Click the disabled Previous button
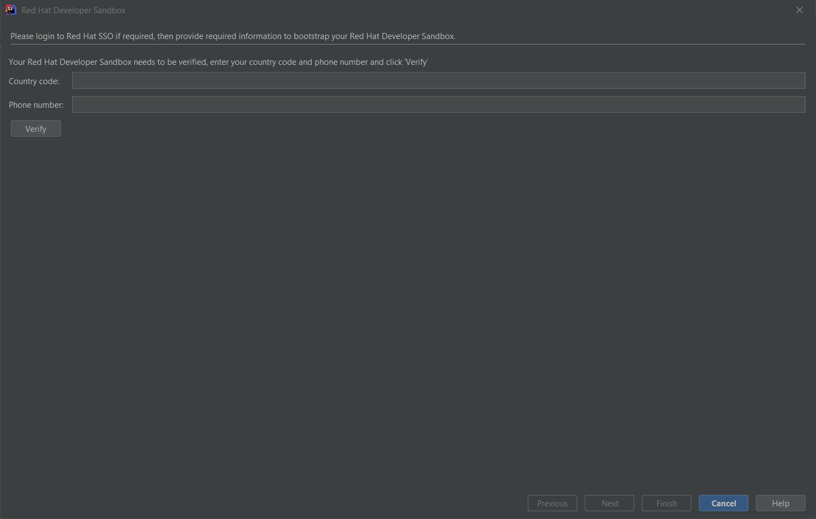This screenshot has height=519, width=816. point(552,503)
